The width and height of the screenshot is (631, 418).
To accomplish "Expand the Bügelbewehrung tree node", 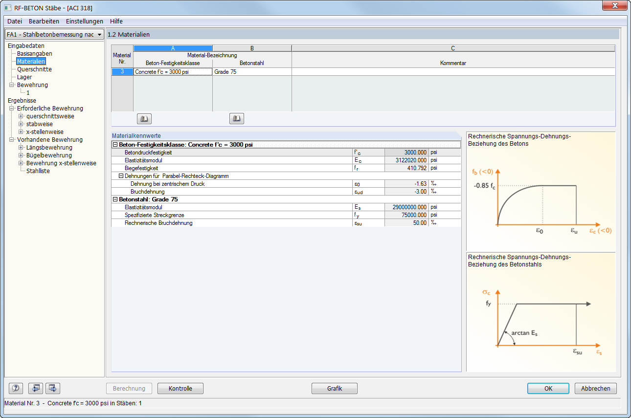I will (21, 155).
